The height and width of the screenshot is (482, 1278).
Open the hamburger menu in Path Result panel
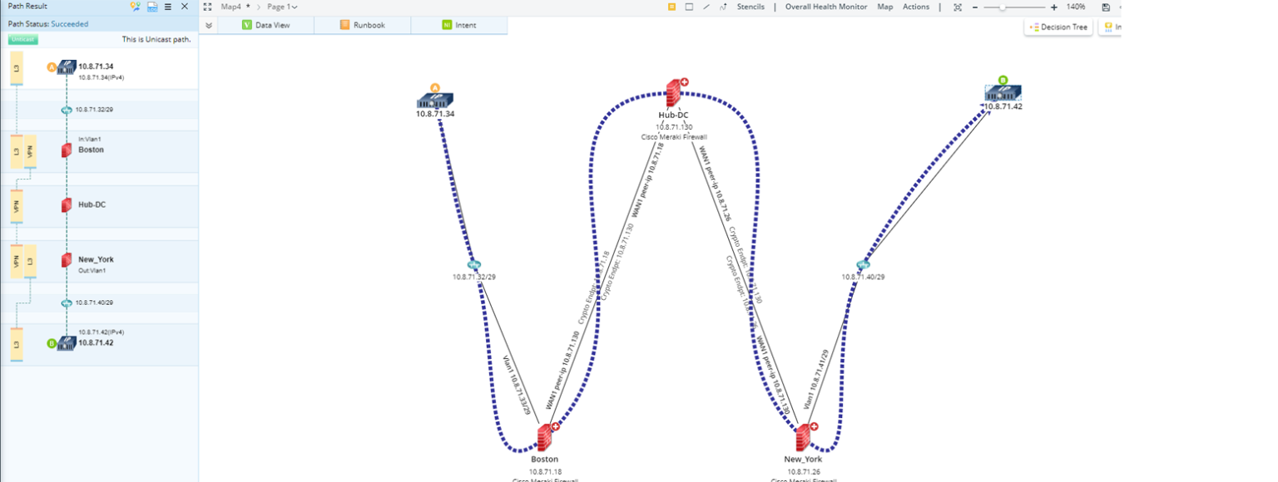tap(170, 6)
